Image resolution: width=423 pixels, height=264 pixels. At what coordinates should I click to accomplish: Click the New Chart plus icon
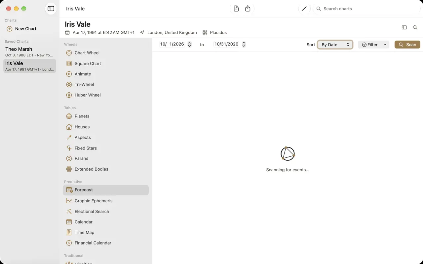10,29
